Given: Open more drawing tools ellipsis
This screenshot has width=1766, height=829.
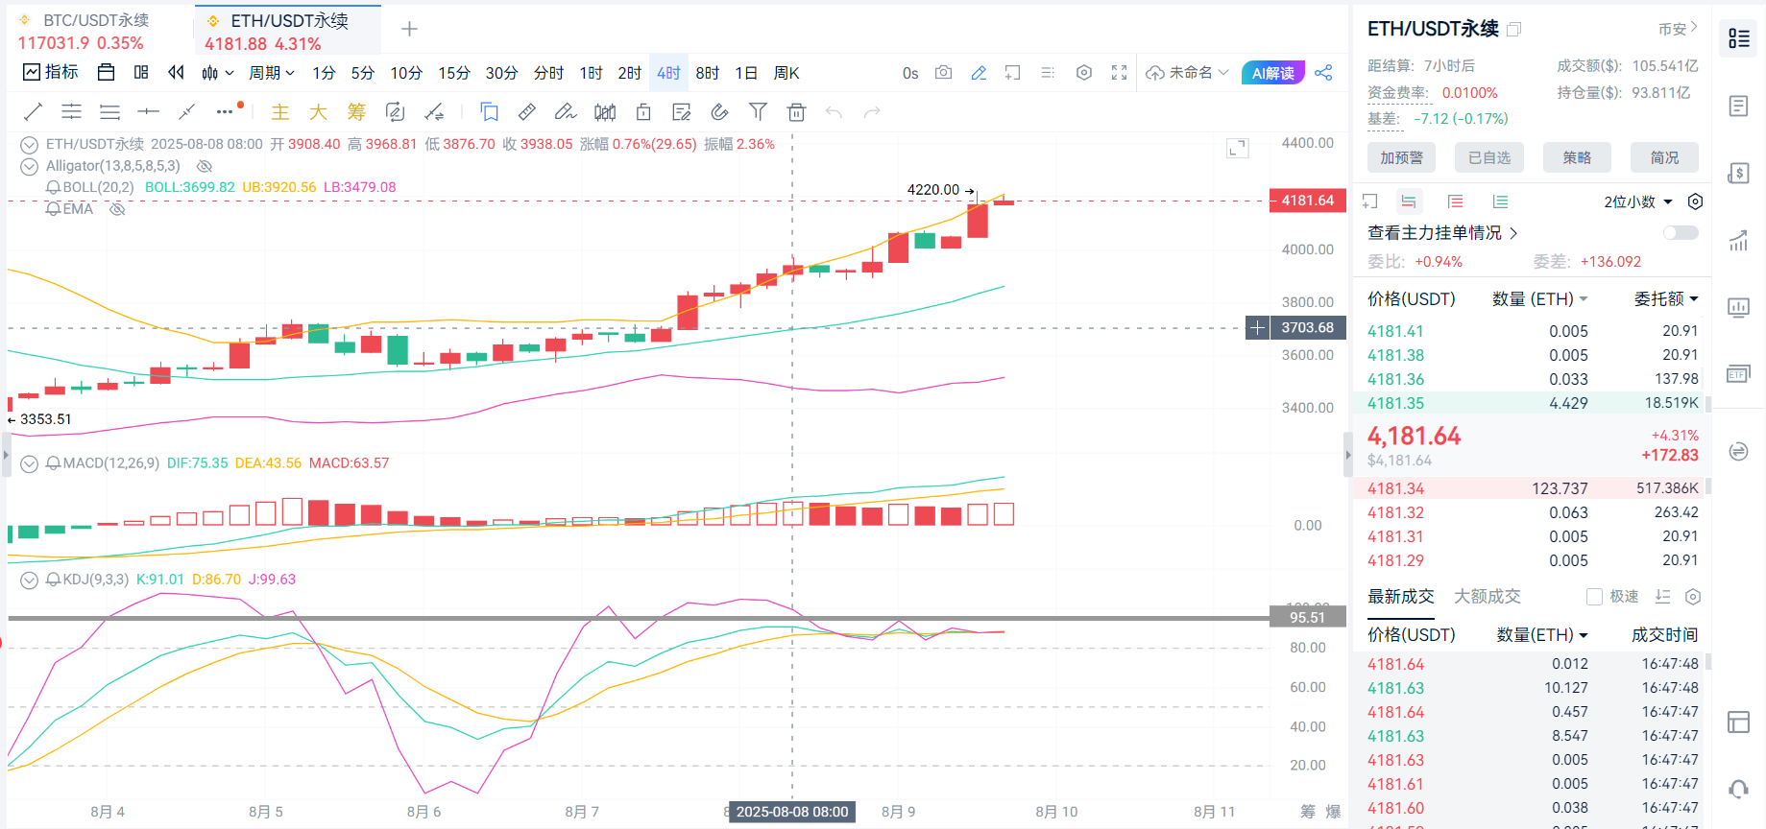Looking at the screenshot, I should (225, 112).
